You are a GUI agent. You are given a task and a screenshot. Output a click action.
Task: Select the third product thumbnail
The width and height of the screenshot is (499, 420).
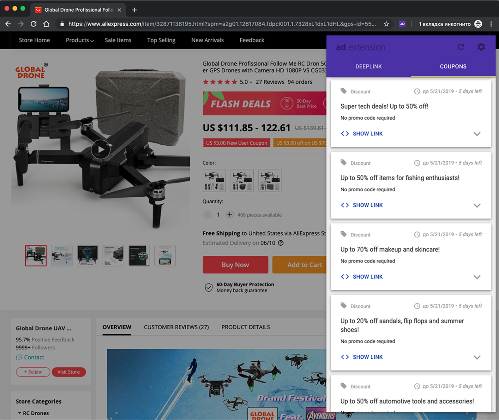(x=87, y=255)
